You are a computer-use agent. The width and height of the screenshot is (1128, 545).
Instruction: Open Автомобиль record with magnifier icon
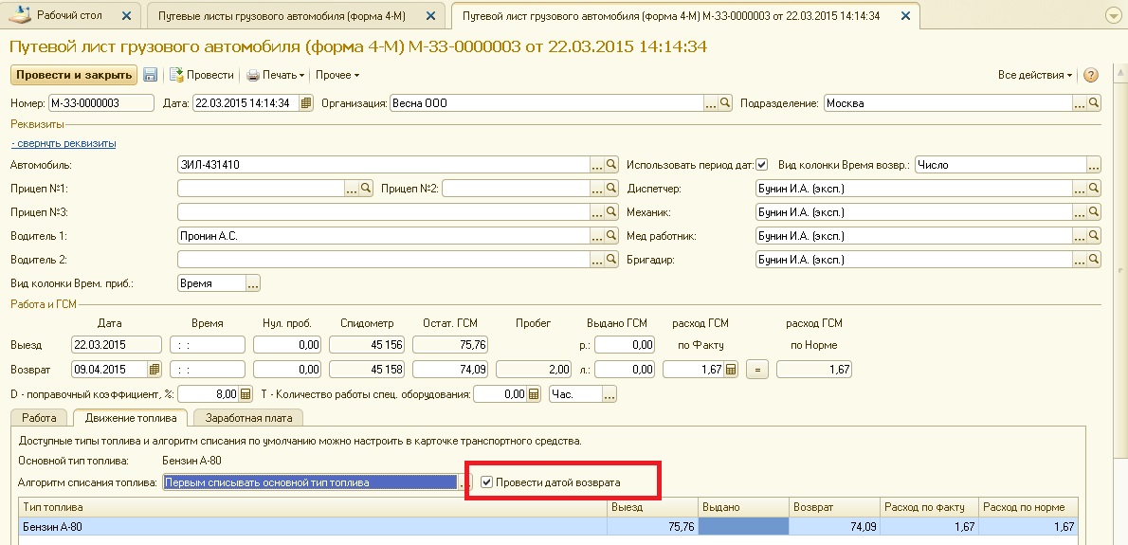[611, 165]
